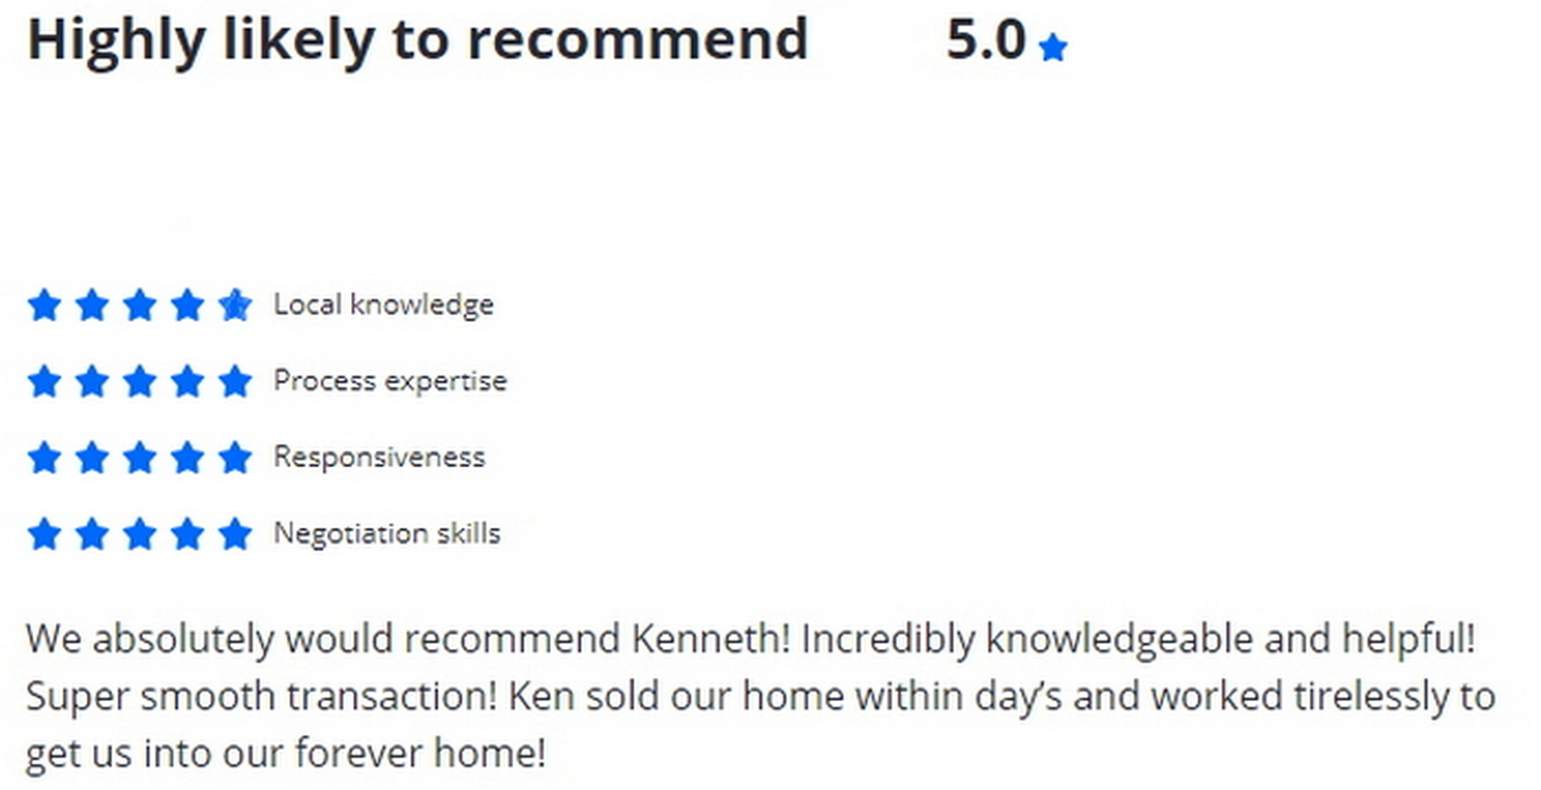This screenshot has width=1541, height=790.
Task: Click the first star of Process expertise
Action: click(x=45, y=382)
